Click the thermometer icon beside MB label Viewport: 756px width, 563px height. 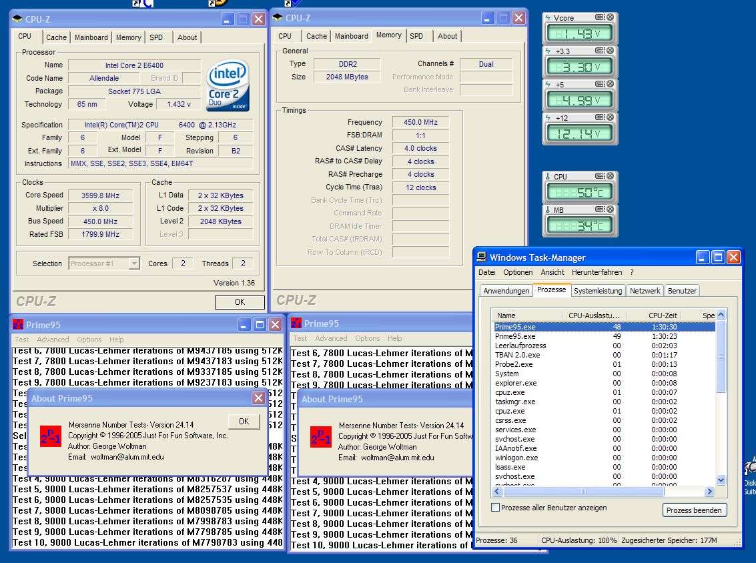548,209
